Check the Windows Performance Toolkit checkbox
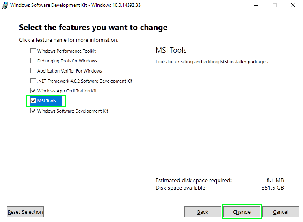The width and height of the screenshot is (303, 222). click(33, 51)
